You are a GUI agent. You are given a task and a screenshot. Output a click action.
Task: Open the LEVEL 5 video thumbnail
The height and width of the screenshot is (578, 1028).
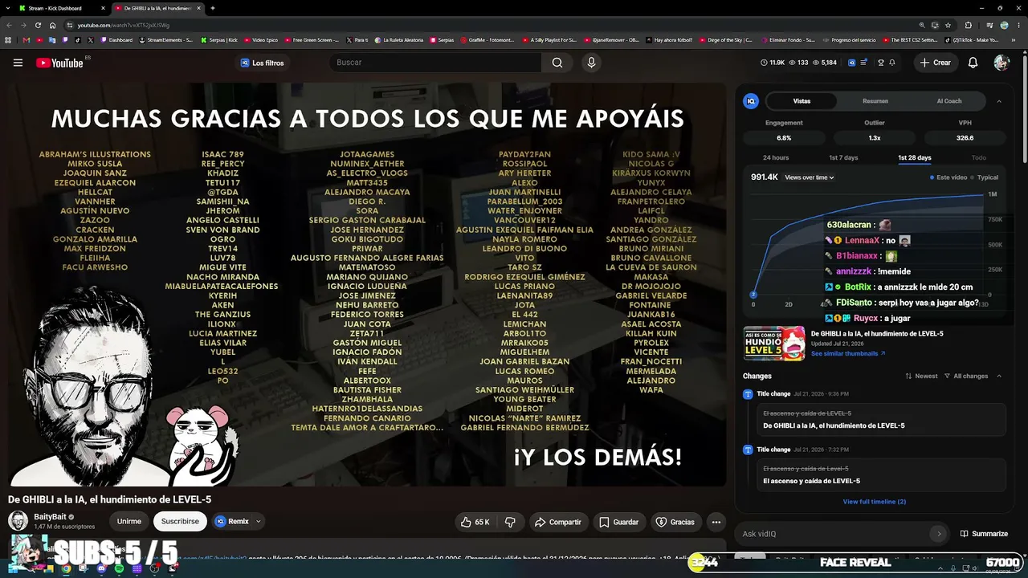coord(774,344)
